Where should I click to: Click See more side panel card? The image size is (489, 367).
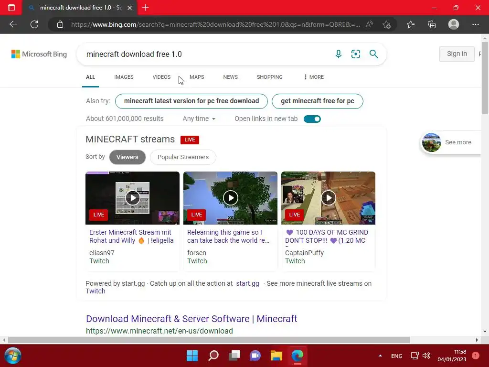click(x=451, y=142)
